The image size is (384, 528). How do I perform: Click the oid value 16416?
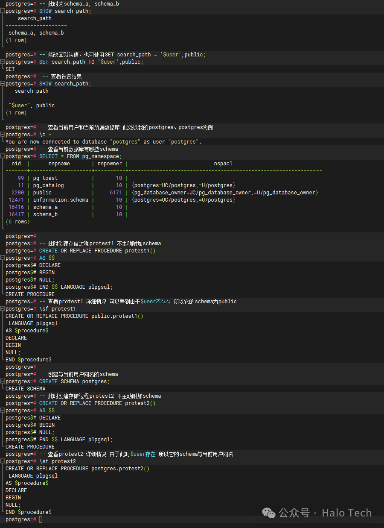(x=16, y=207)
